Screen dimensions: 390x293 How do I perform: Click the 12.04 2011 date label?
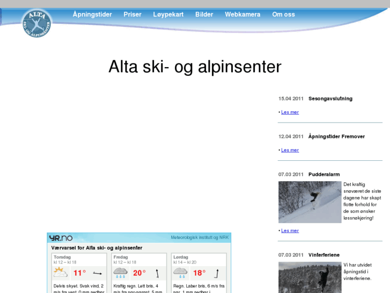pyautogui.click(x=291, y=137)
